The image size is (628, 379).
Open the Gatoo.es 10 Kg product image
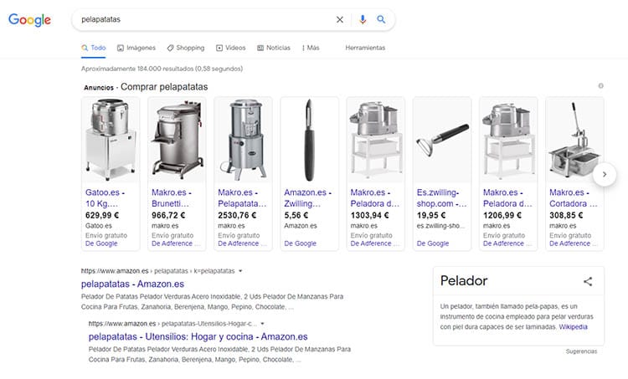click(111, 140)
